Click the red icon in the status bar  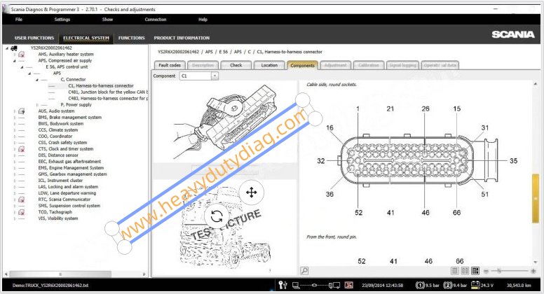(x=348, y=285)
